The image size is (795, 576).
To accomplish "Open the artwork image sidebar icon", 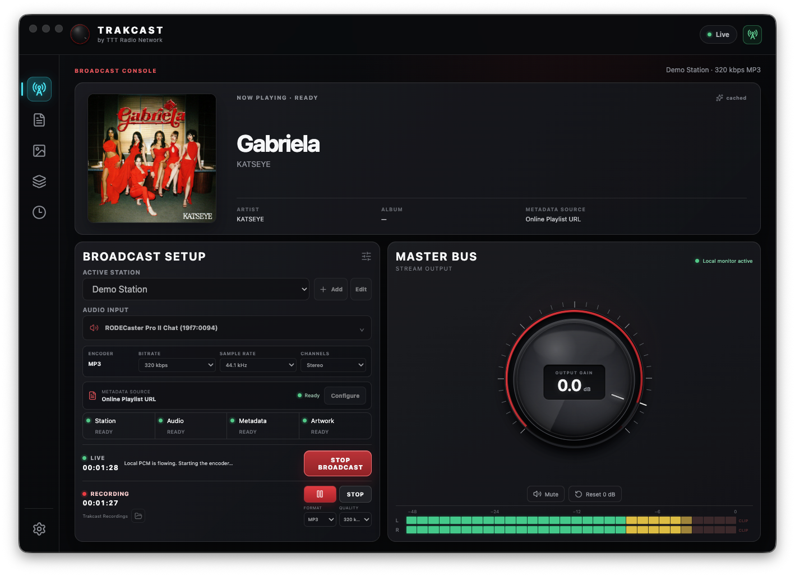I will click(x=39, y=151).
